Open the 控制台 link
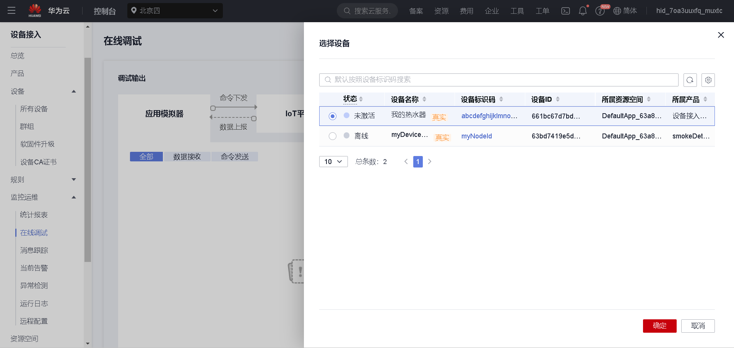Image resolution: width=734 pixels, height=348 pixels. pos(105,11)
